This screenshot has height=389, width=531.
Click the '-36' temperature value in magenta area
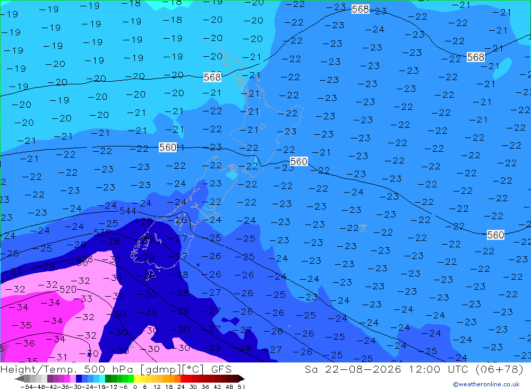(x=25, y=343)
